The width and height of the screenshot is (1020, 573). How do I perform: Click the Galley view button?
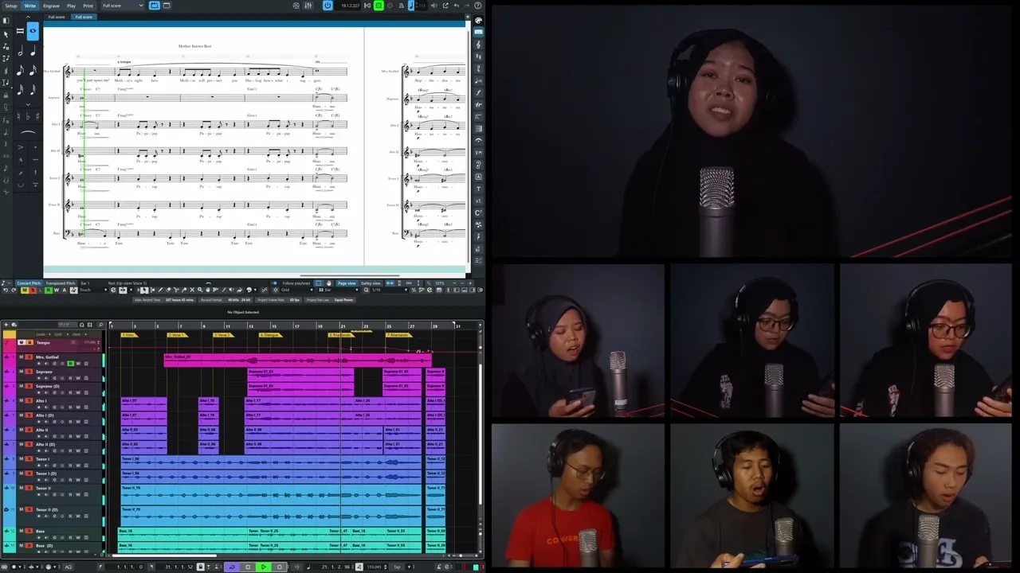coord(371,283)
